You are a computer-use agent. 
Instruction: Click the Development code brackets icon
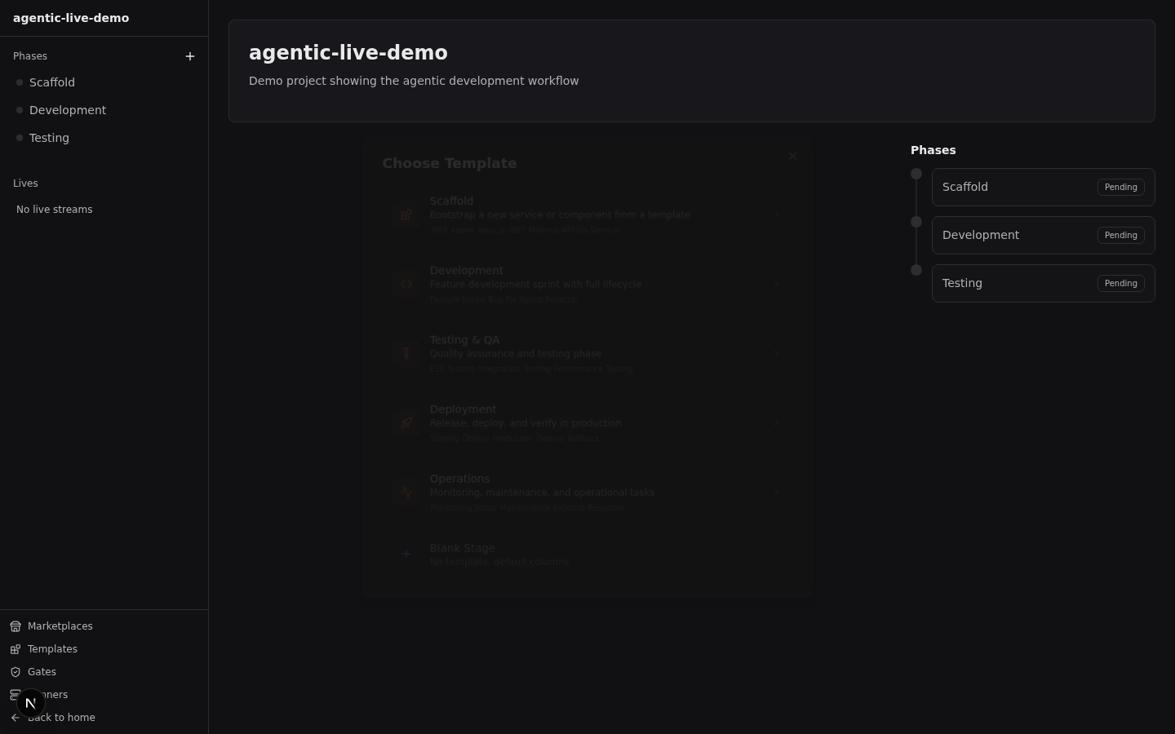(x=406, y=284)
